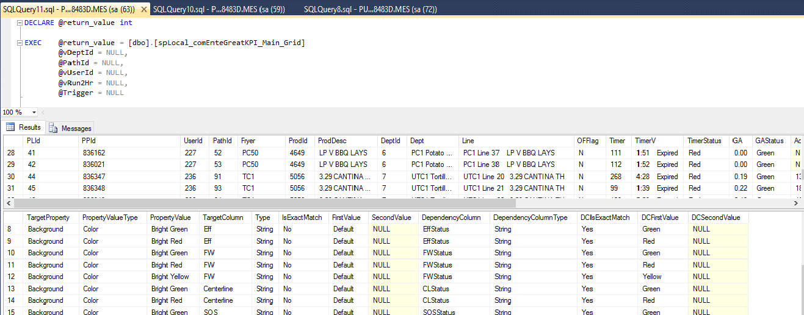Image resolution: width=804 pixels, height=315 pixels.
Task: Select row 28 in the upper grid
Action: tap(12, 153)
